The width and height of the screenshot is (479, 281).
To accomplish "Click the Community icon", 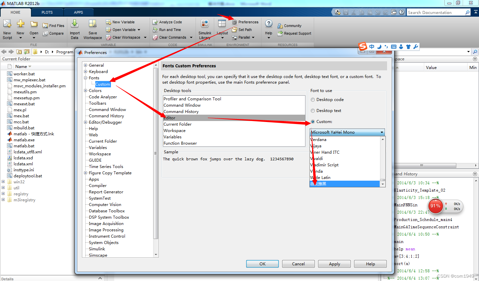I will click(x=280, y=26).
